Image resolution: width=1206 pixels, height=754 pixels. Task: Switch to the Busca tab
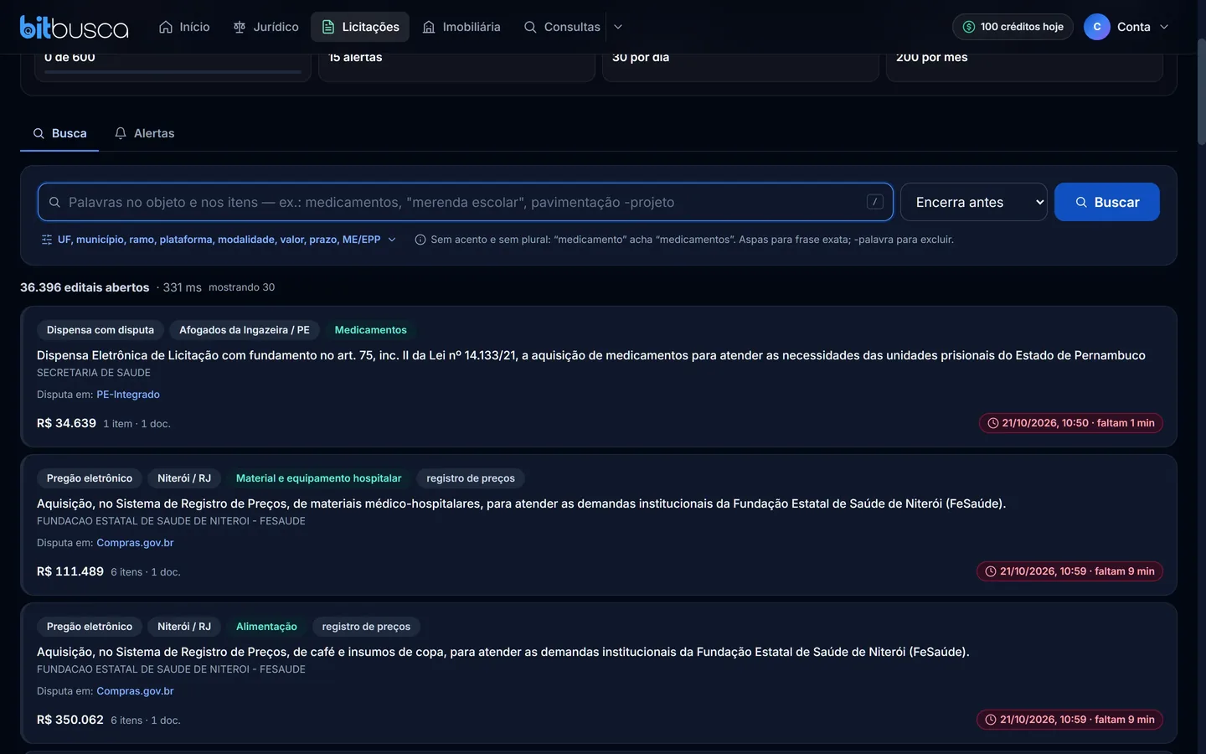59,133
